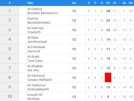The height and width of the screenshot is (101, 134).
Task: Click the Gct column header
Action: tap(74, 3)
